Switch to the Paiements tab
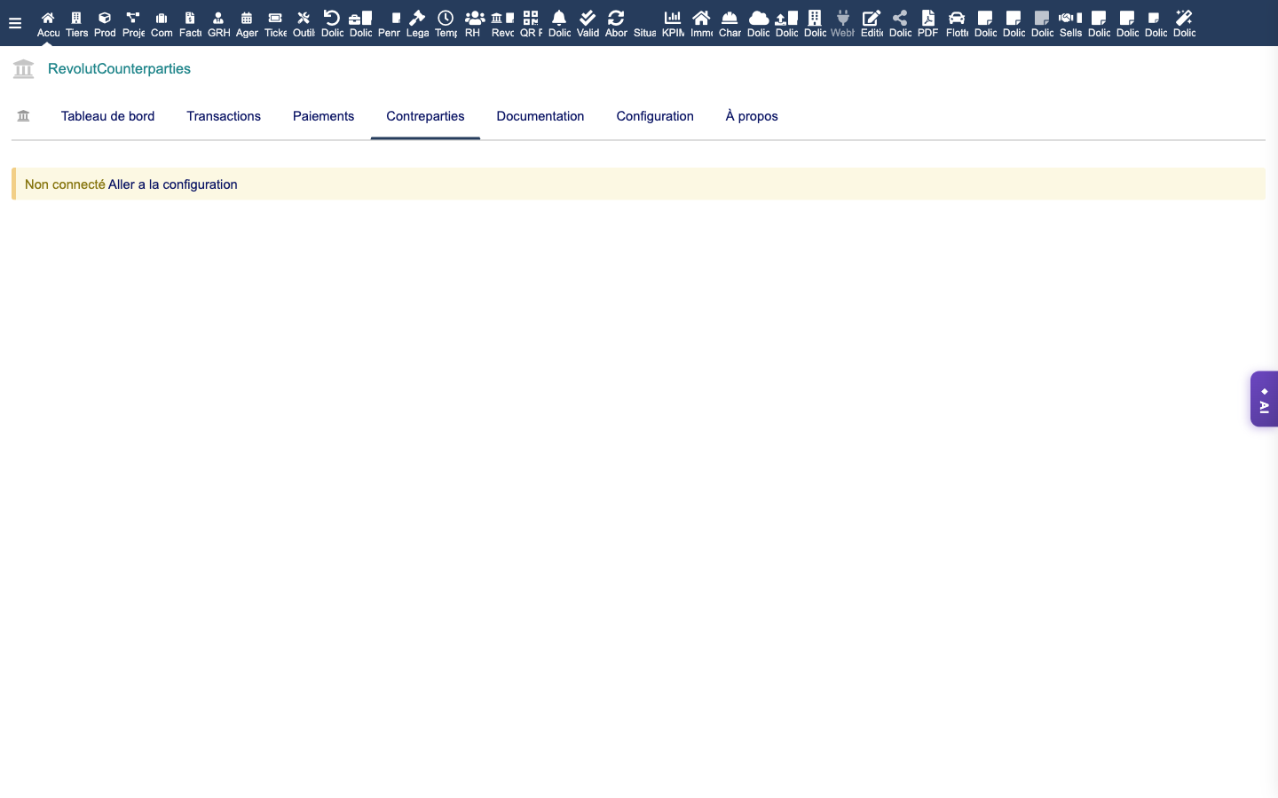The height and width of the screenshot is (798, 1278). click(x=323, y=116)
